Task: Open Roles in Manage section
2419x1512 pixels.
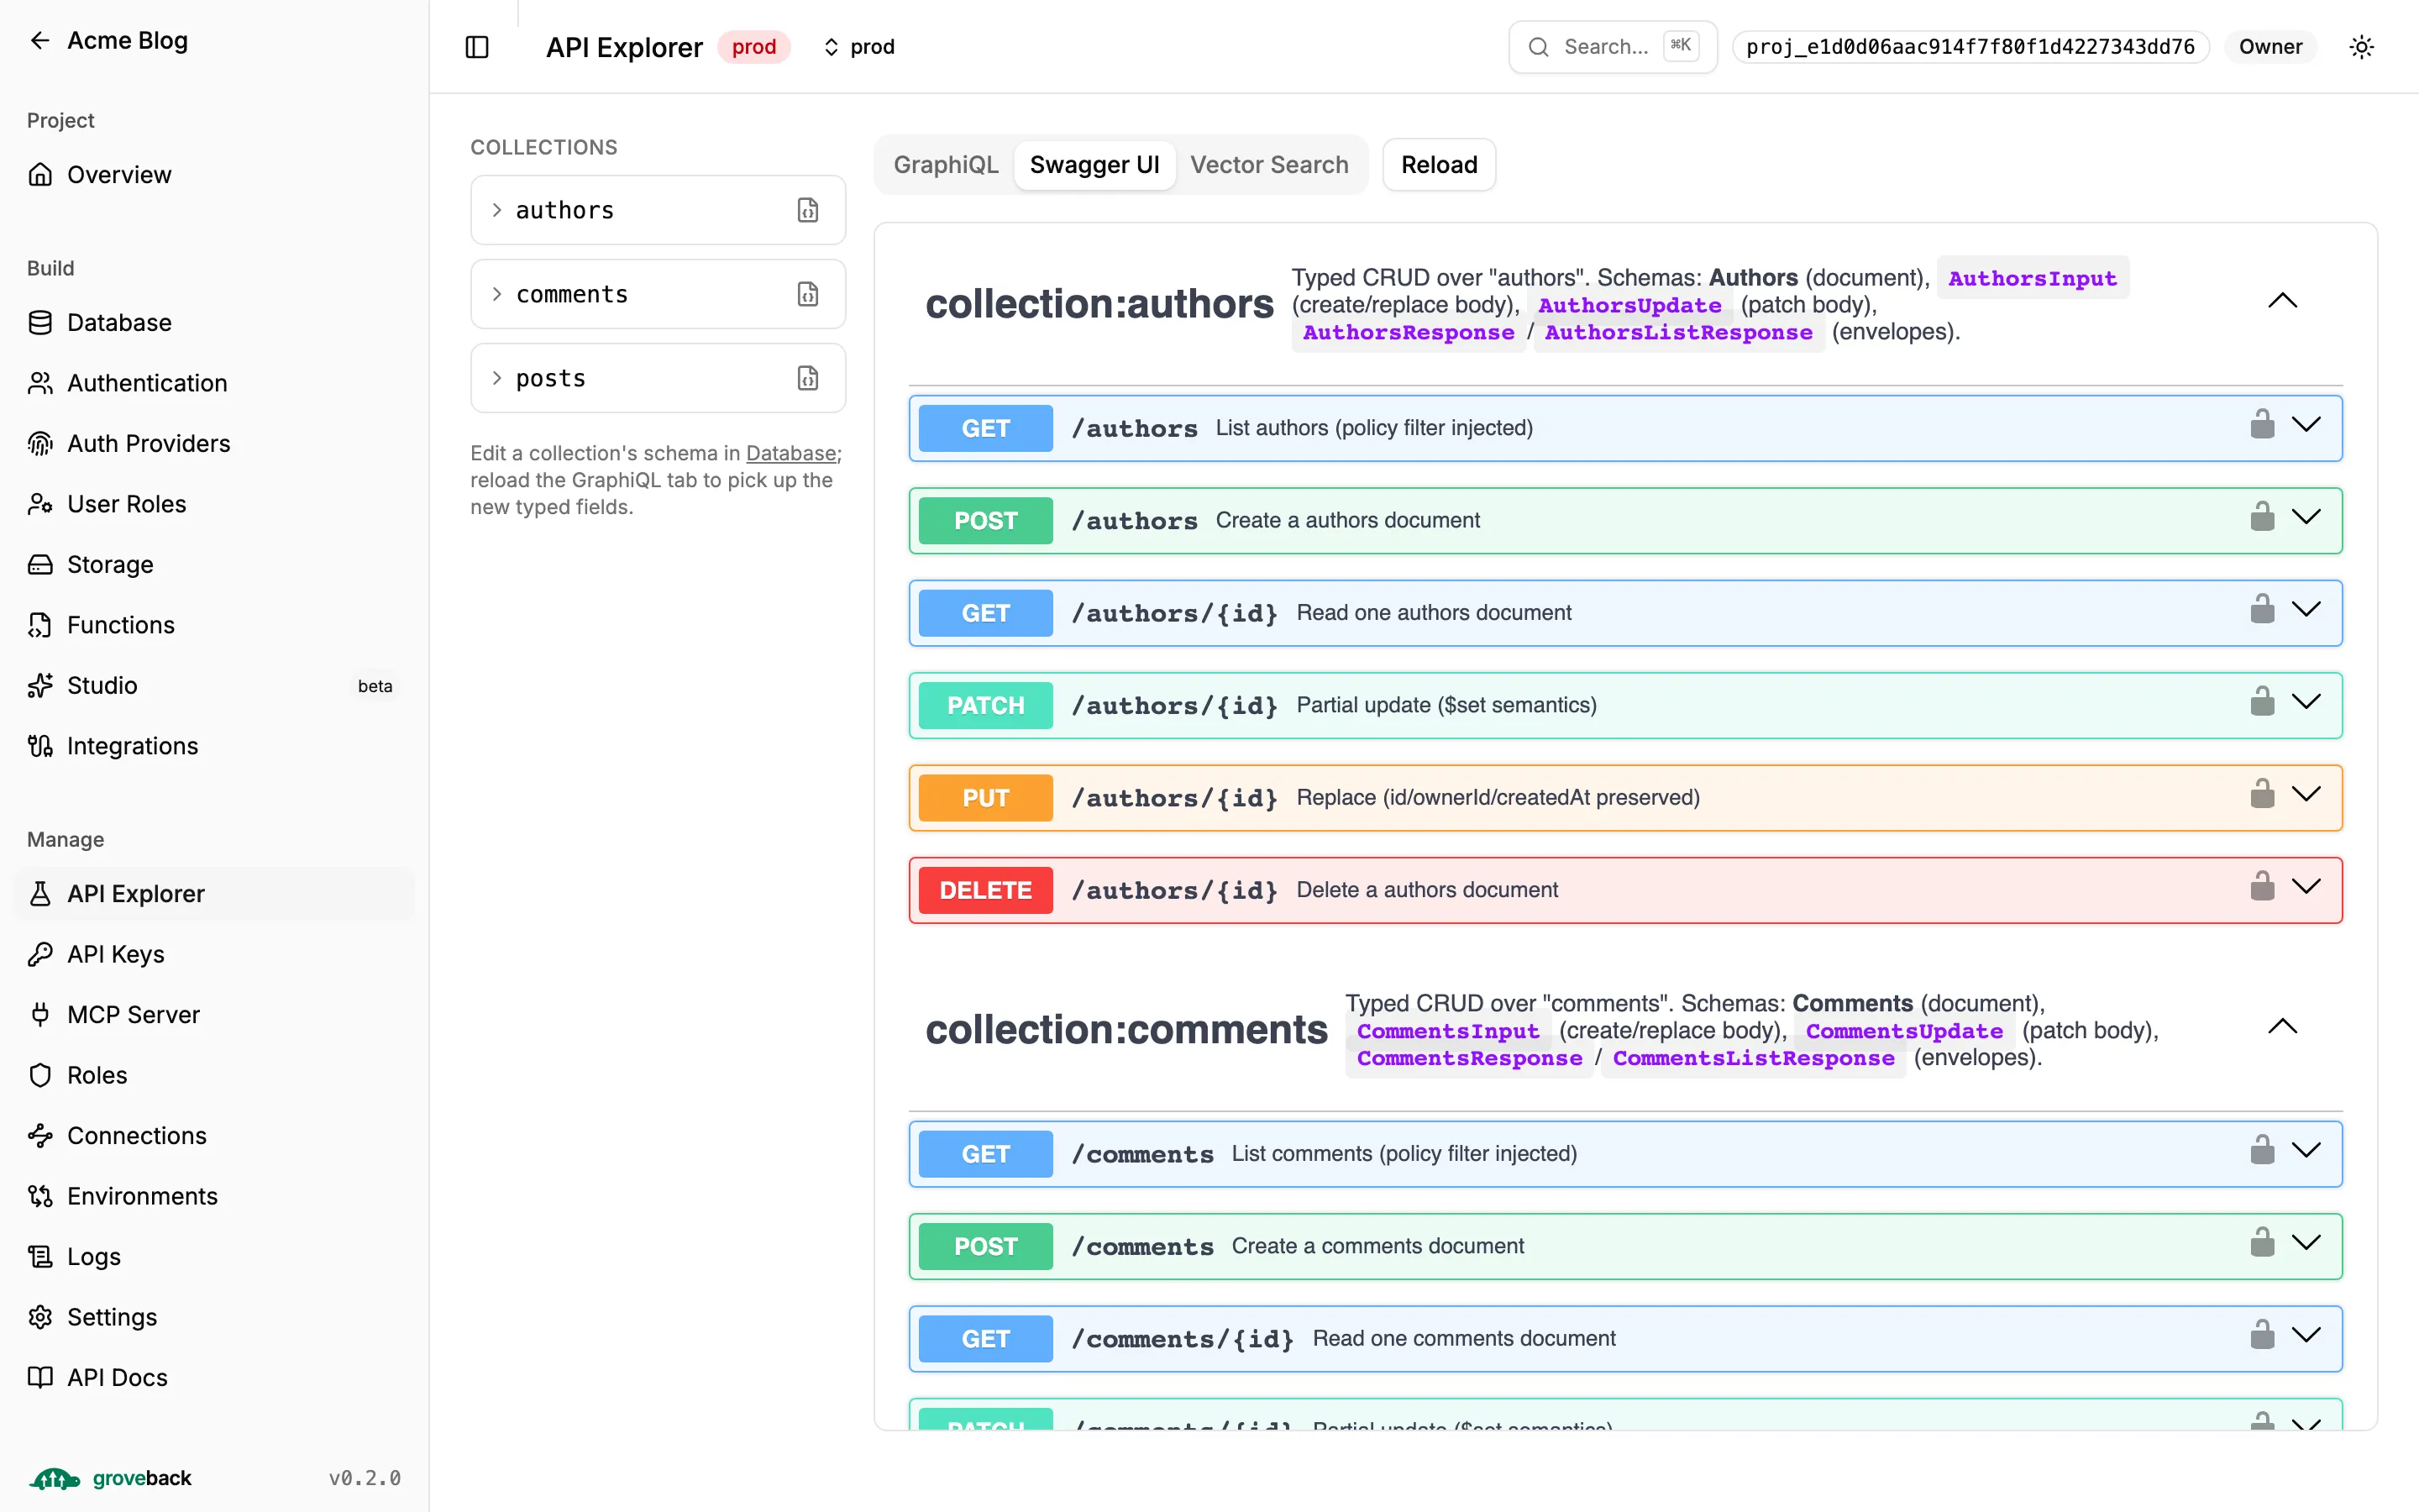Action: click(x=214, y=1075)
